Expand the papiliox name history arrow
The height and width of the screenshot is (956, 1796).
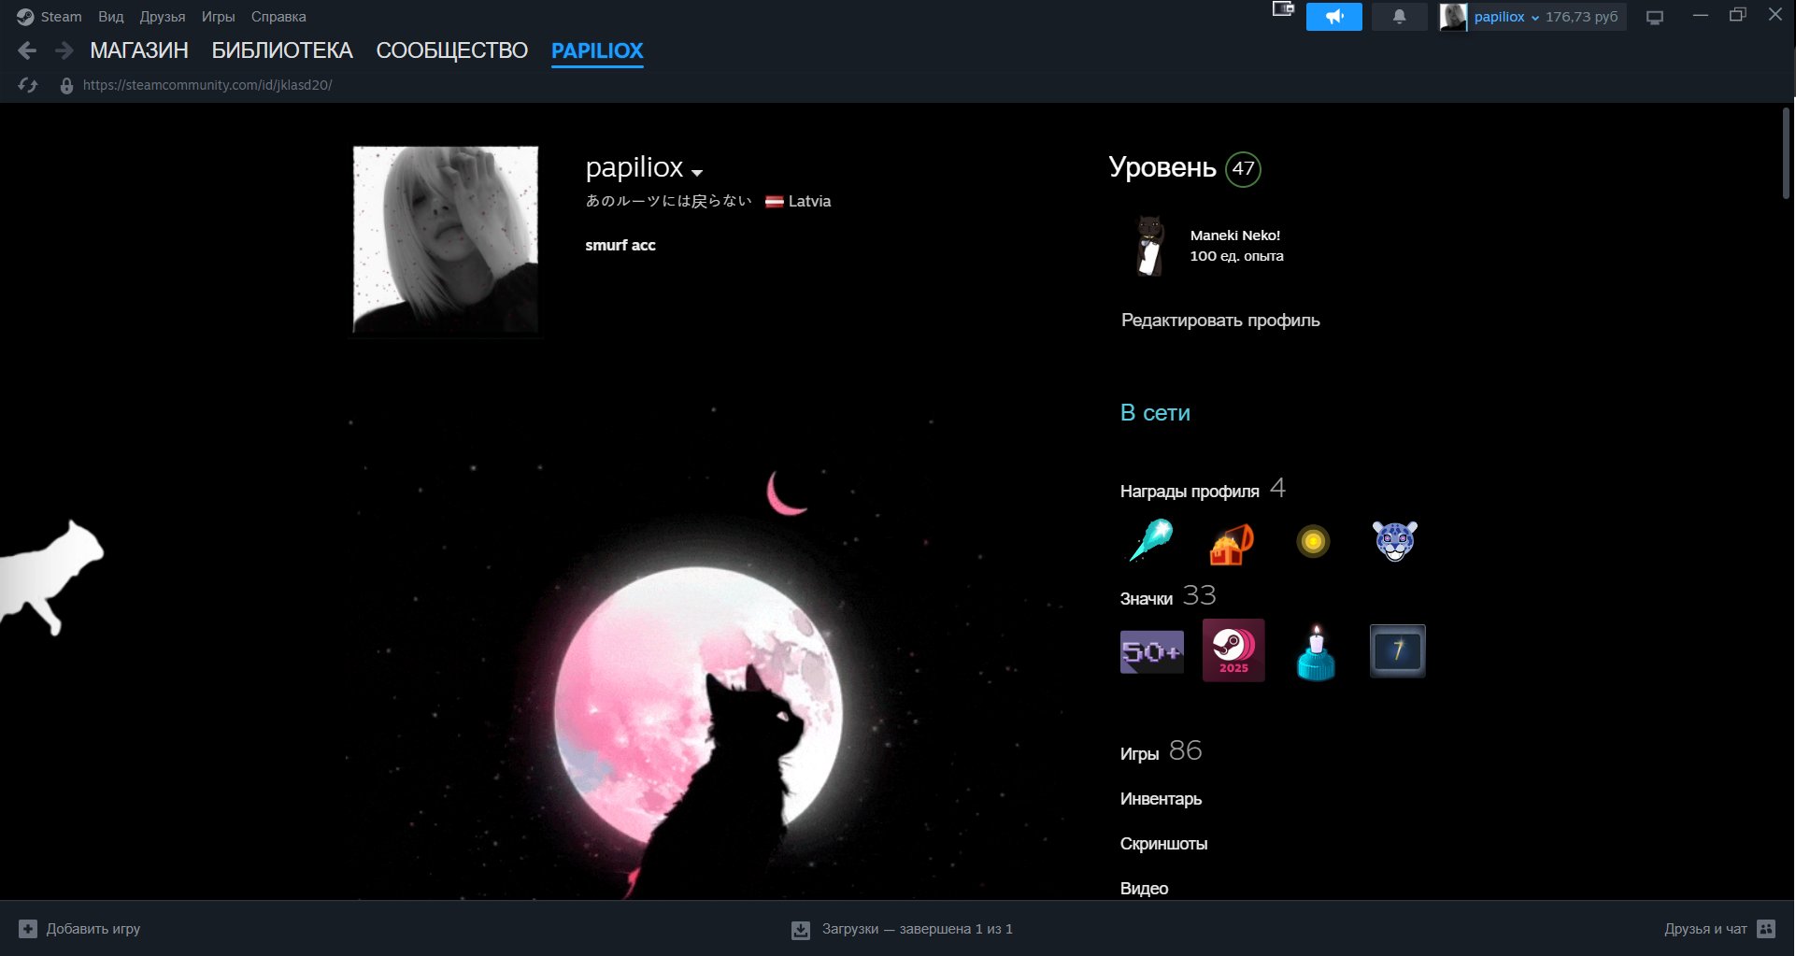(x=697, y=172)
